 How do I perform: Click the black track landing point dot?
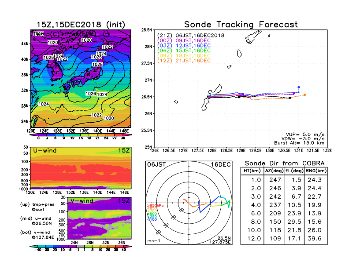tap(290, 98)
